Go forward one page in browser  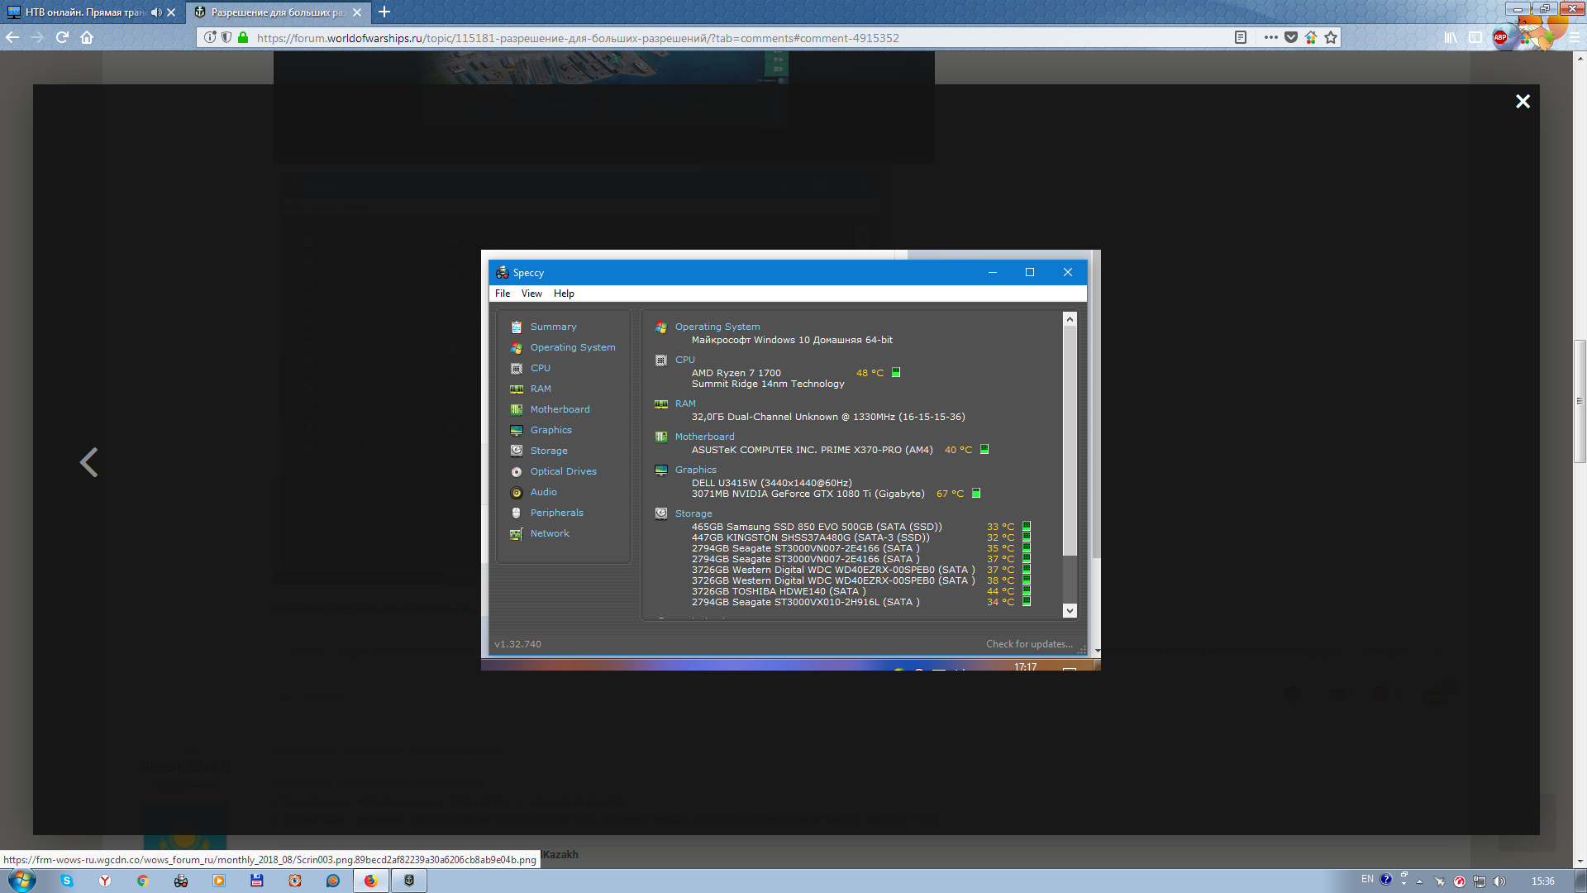(x=37, y=37)
